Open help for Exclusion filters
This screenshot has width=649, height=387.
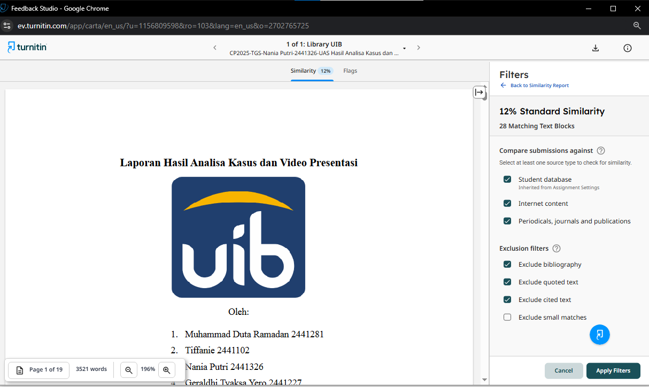[557, 249]
